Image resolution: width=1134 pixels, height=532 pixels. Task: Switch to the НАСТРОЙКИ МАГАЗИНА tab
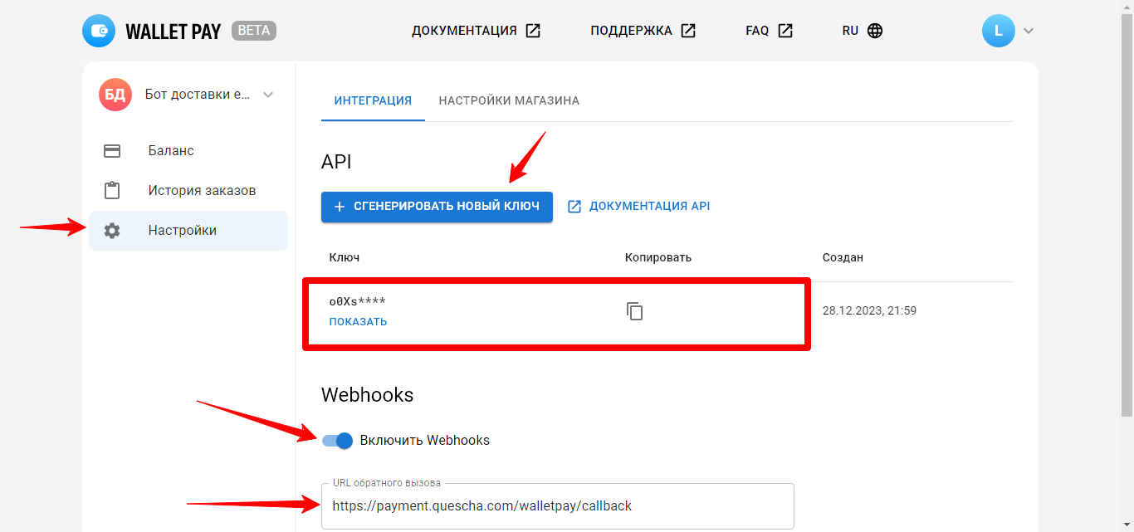pos(509,100)
